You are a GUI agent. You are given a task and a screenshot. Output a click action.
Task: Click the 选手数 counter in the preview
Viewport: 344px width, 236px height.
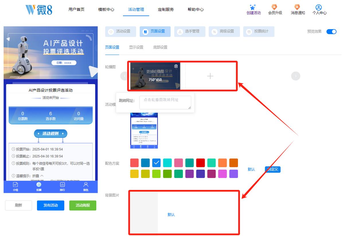pyautogui.click(x=50, y=116)
